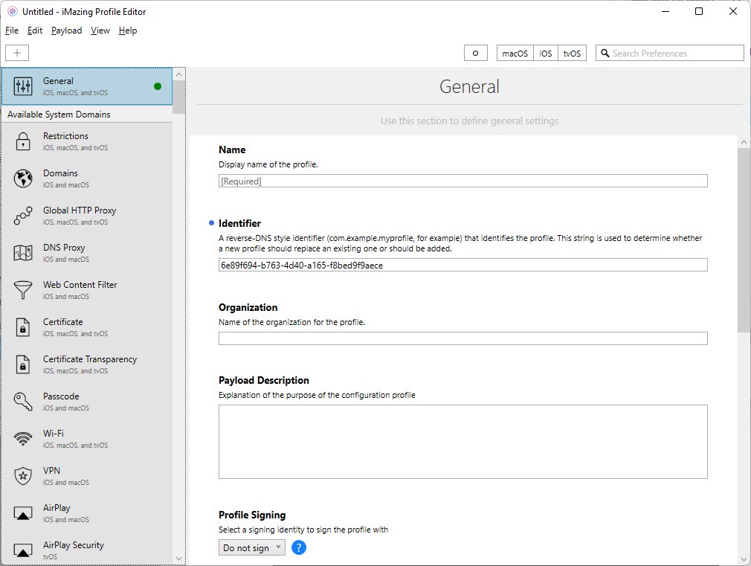Screen dimensions: 751x566
Task: Select the Web Content Filter label
Action: click(x=80, y=285)
